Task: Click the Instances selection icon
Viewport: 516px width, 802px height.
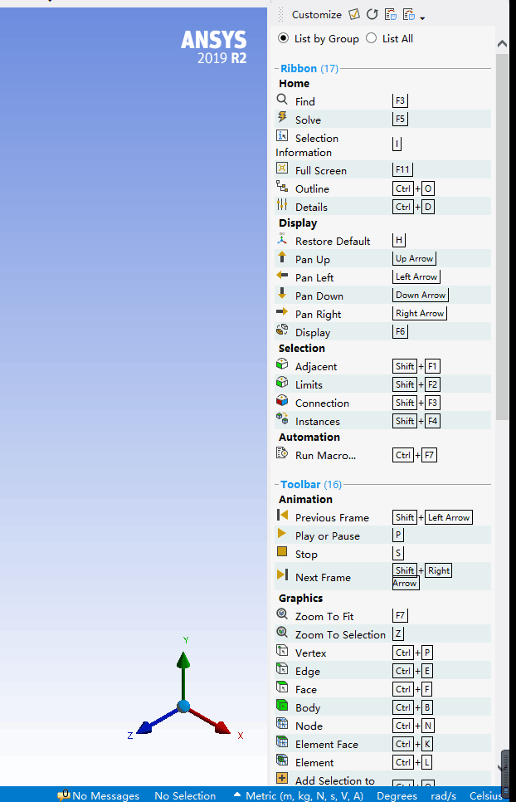Action: (282, 419)
